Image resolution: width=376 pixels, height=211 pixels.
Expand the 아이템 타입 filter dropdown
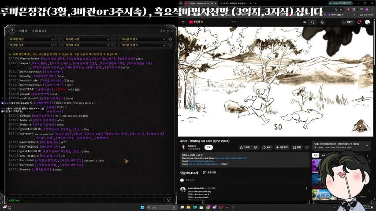coord(32,39)
